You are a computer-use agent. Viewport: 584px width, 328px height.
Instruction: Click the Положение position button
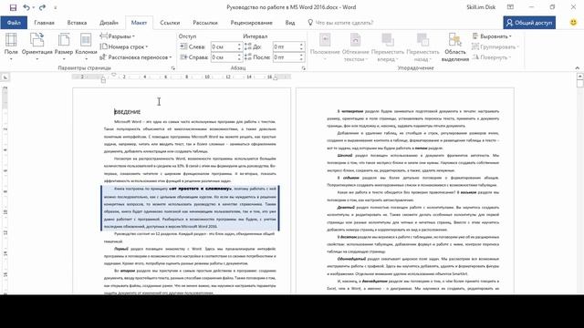(325, 46)
